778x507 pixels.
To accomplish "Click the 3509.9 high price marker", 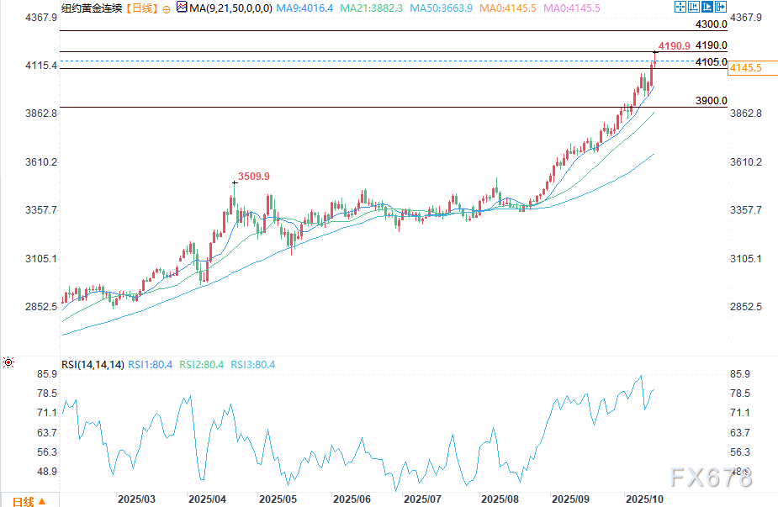I will click(x=253, y=177).
